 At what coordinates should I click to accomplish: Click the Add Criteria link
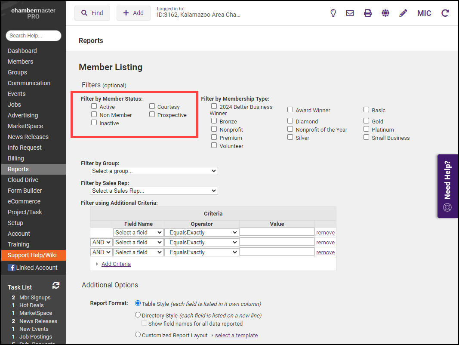pos(116,264)
